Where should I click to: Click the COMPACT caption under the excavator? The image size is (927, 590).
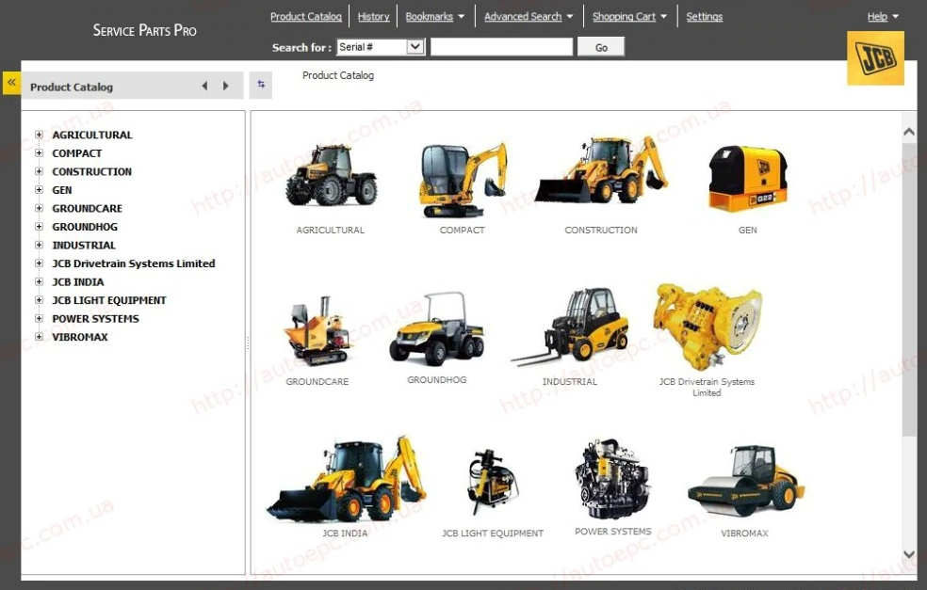[x=463, y=230]
